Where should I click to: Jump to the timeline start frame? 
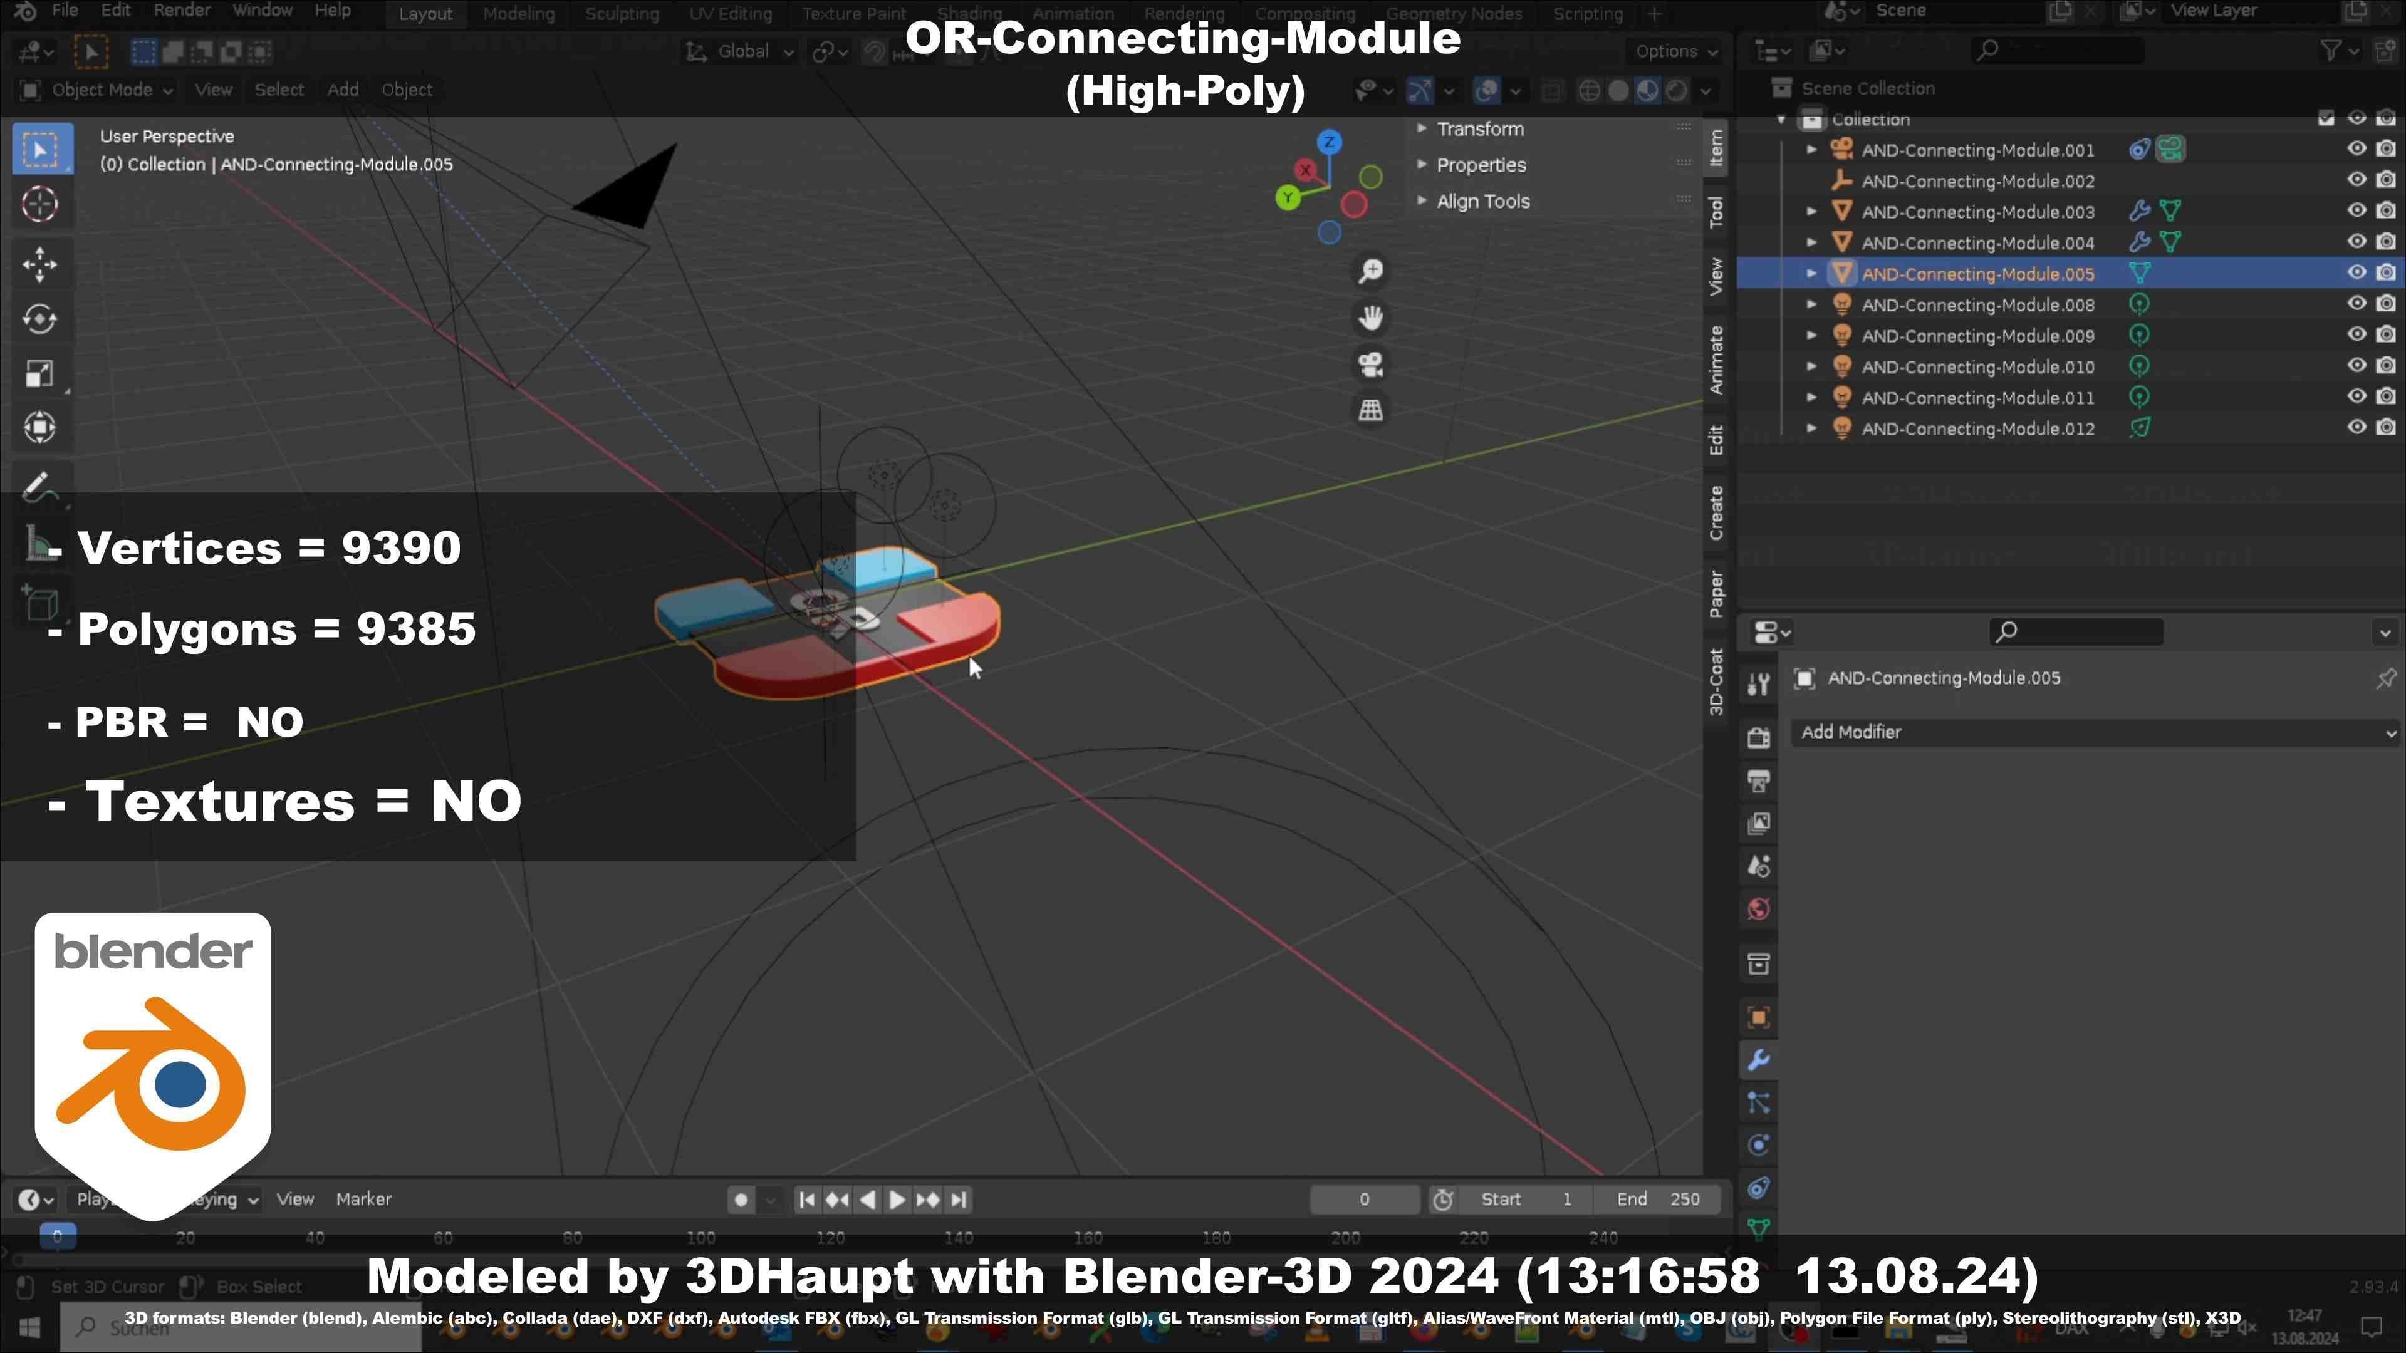(x=807, y=1200)
